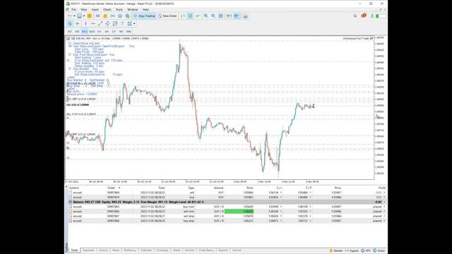Open the File menu
Screen dimensions: 452x254
pos(73,9)
